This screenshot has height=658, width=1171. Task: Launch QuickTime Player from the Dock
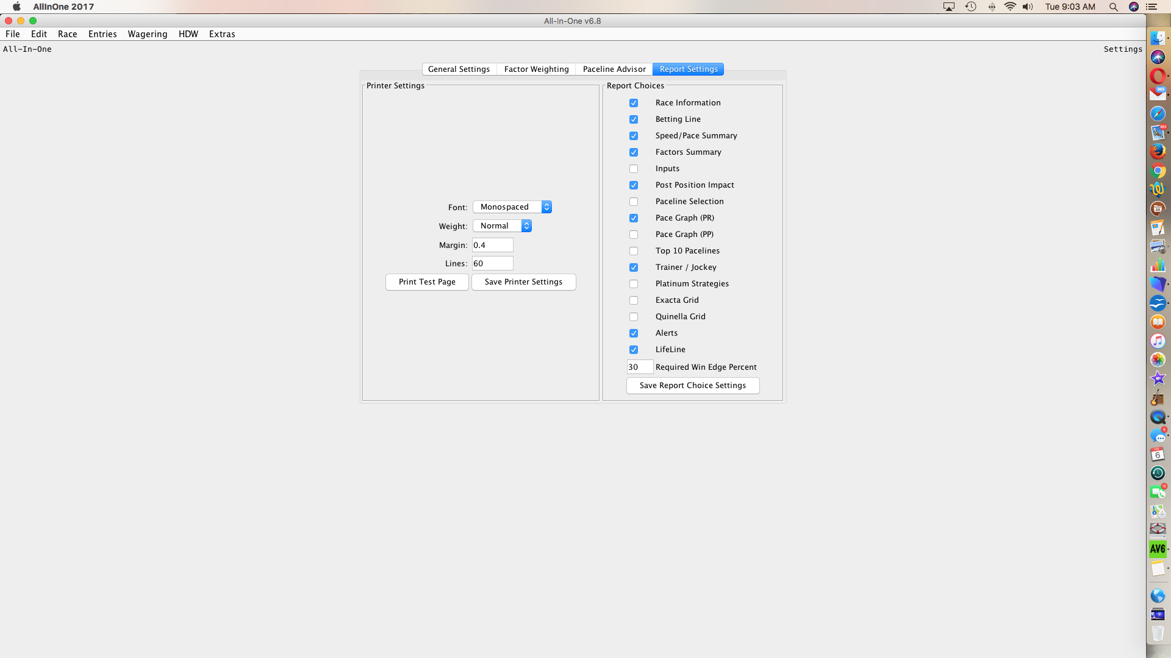coord(1157,417)
